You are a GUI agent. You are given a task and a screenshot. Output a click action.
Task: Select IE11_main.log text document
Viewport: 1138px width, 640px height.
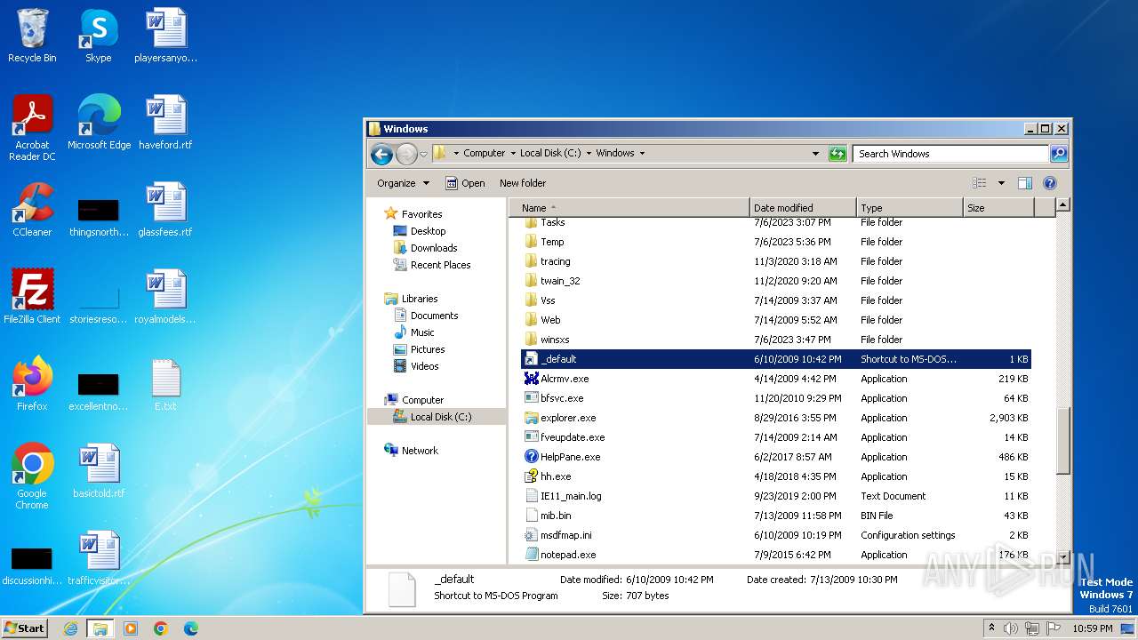point(571,496)
